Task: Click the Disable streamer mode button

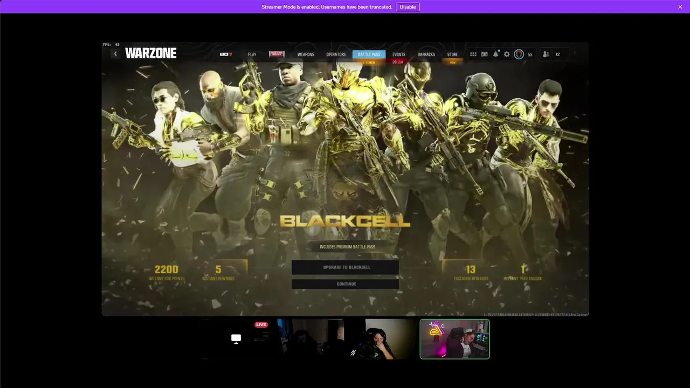Action: tap(408, 7)
